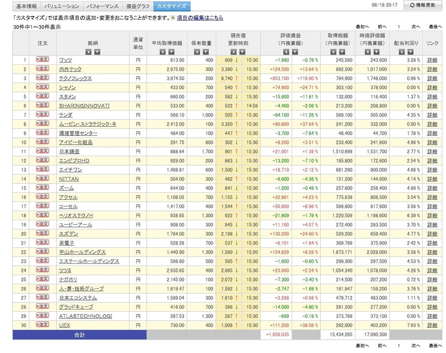
Task: Click 注文 icon for コーセル
Action: pyautogui.click(x=42, y=206)
